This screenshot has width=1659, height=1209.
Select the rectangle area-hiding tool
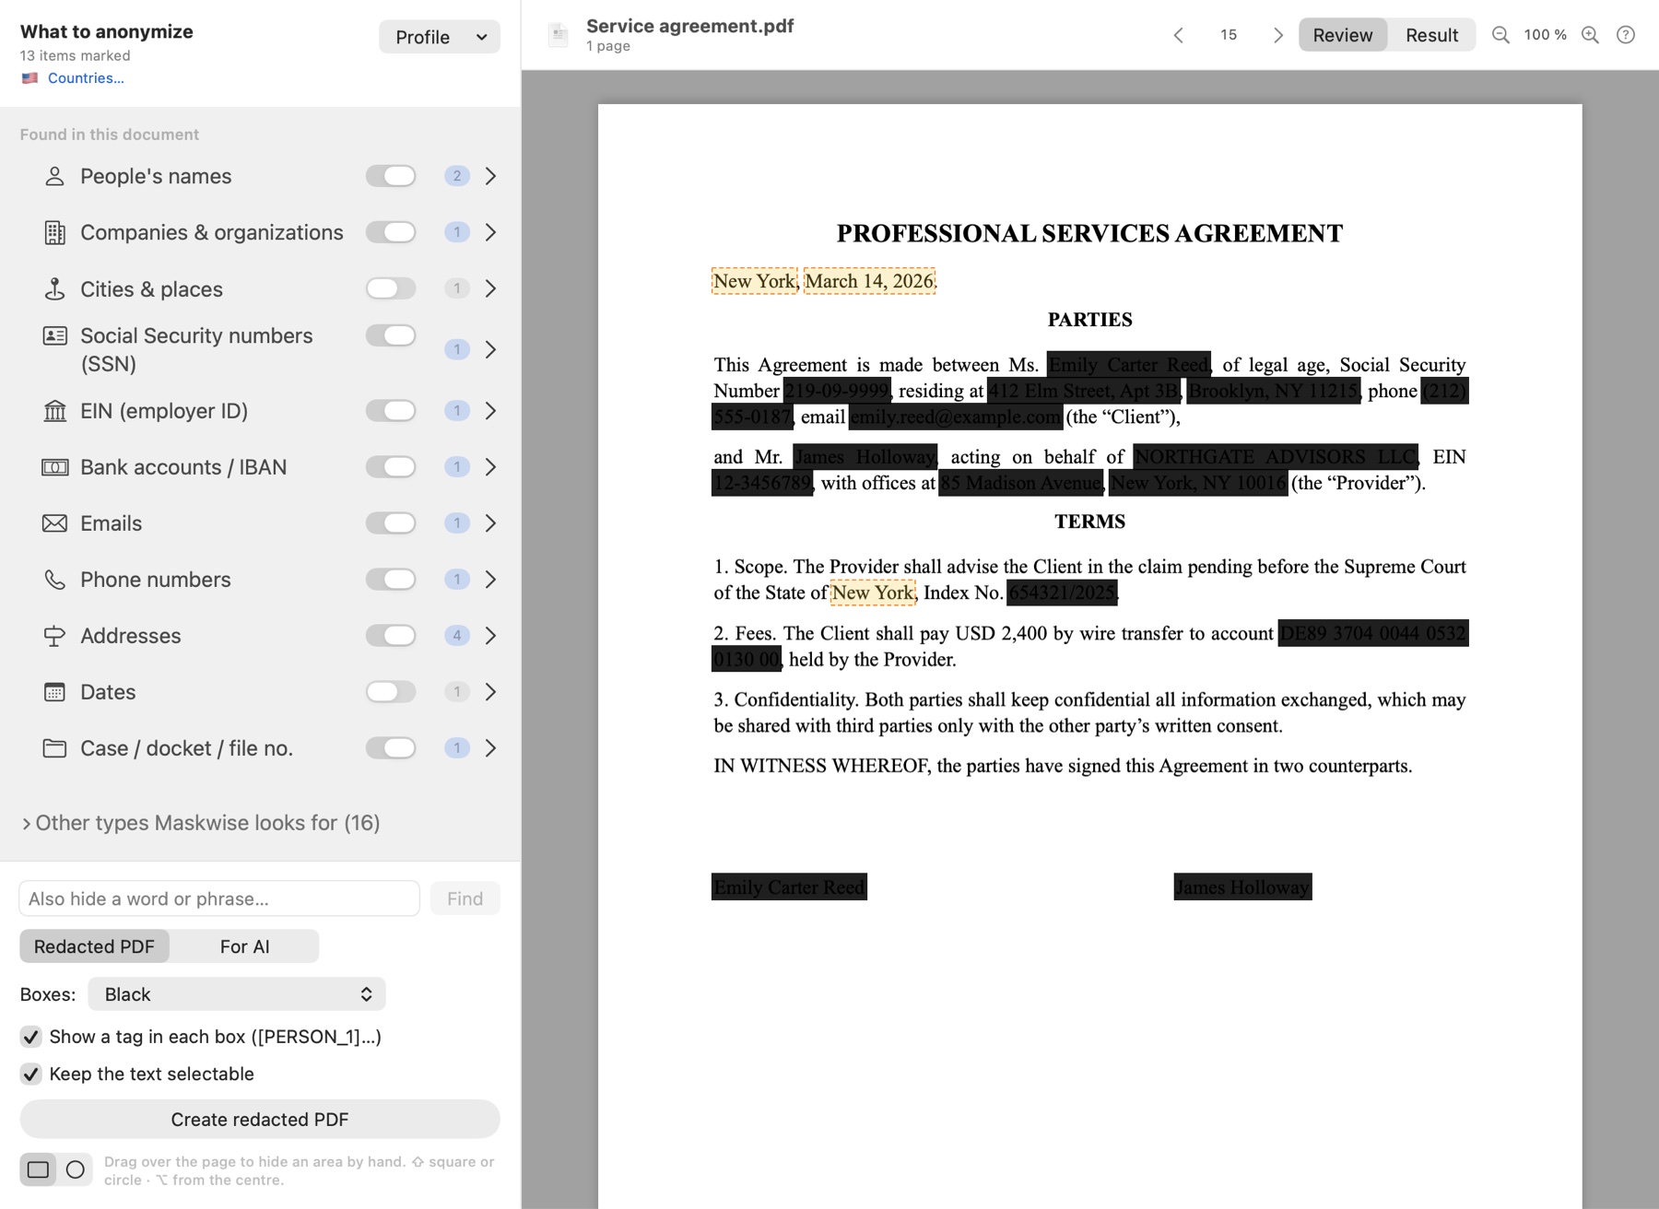[x=38, y=1169]
